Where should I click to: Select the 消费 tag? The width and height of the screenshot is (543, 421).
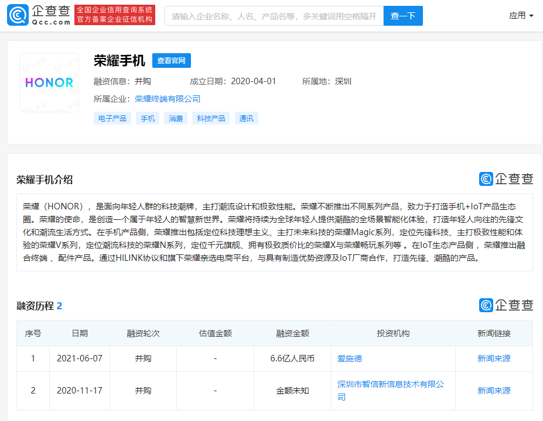176,118
